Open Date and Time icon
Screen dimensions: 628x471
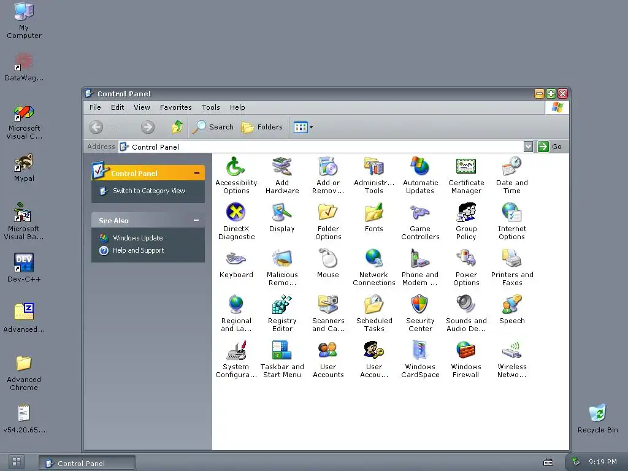tap(512, 175)
